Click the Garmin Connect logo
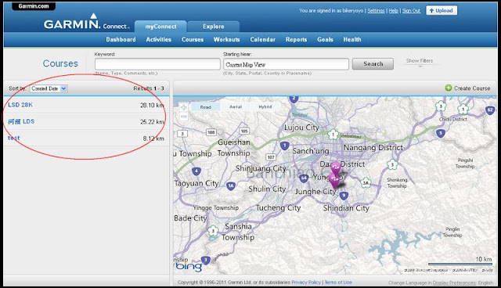 (86, 23)
